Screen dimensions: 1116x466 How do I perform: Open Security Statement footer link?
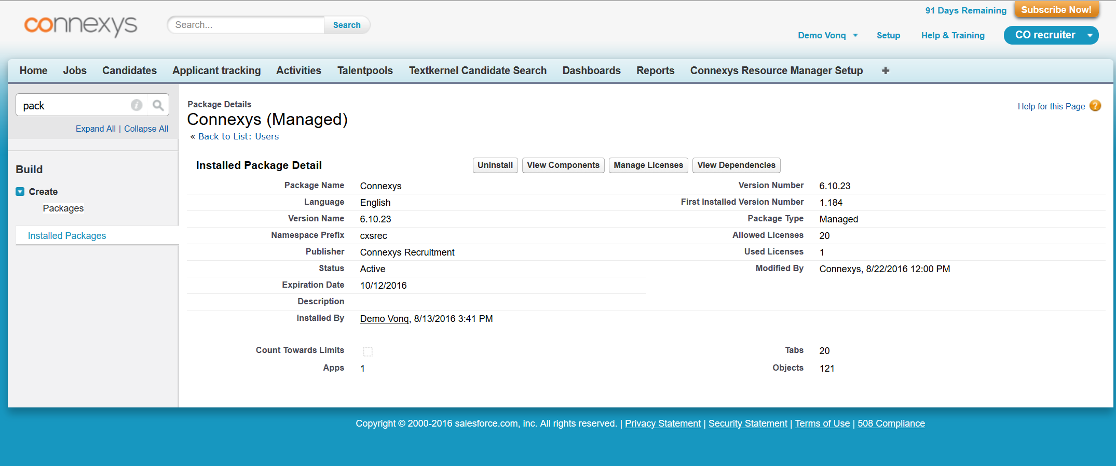coord(748,423)
